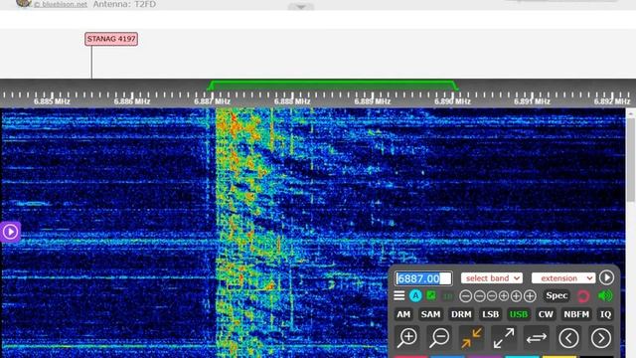Screen dimensions: 636x358
Task: Click the 6887.00 frequency input field
Action: click(x=423, y=278)
